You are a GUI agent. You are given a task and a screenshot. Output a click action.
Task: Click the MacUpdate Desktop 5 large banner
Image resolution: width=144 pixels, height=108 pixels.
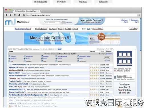tap(72, 38)
